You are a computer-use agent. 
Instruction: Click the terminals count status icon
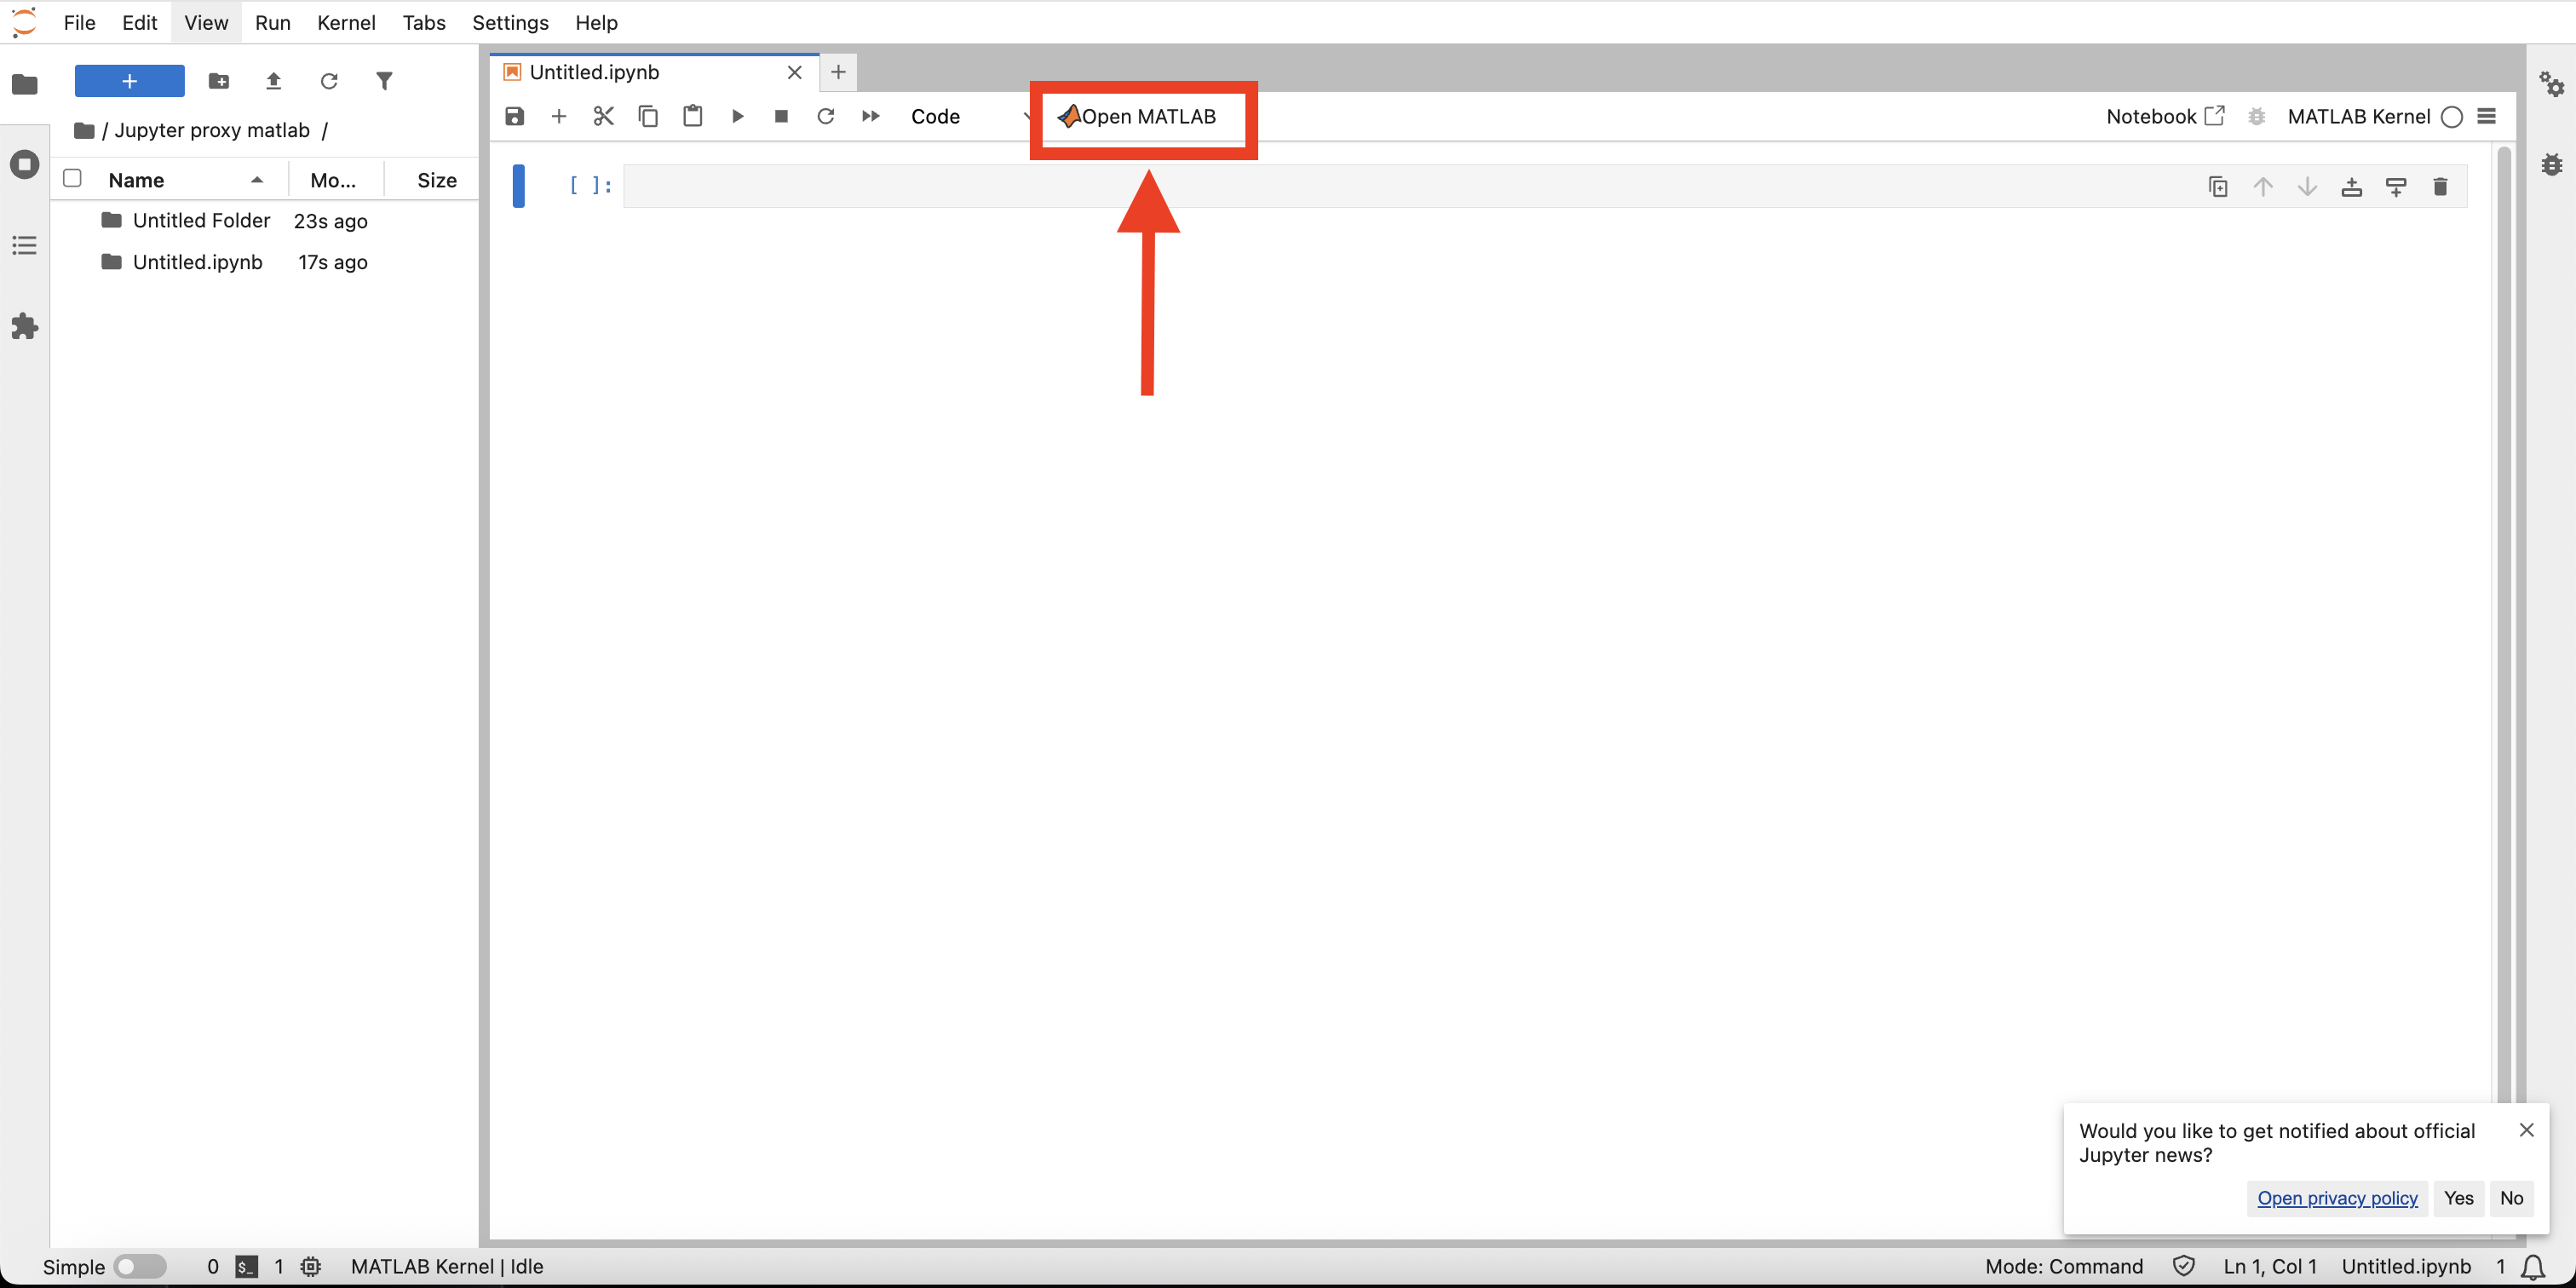[x=246, y=1267]
